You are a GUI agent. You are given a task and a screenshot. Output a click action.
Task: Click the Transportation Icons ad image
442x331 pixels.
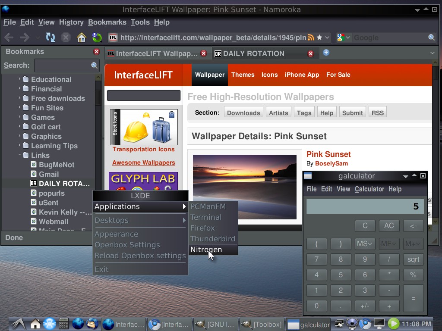144,127
